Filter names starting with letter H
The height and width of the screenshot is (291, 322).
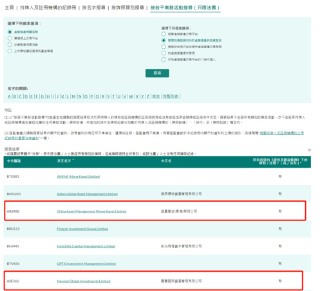point(48,96)
